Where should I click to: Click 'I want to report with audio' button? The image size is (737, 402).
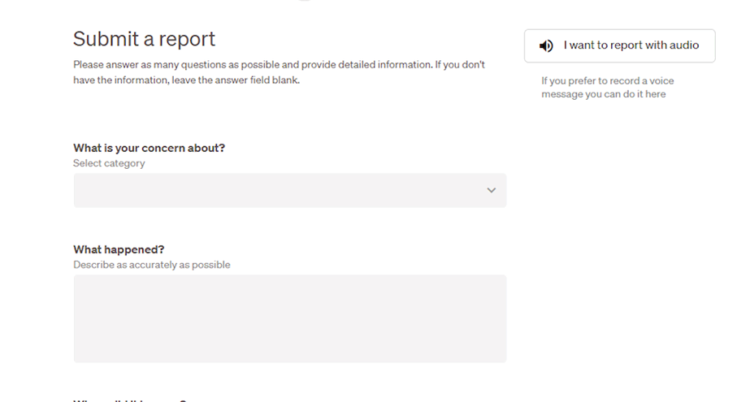619,45
